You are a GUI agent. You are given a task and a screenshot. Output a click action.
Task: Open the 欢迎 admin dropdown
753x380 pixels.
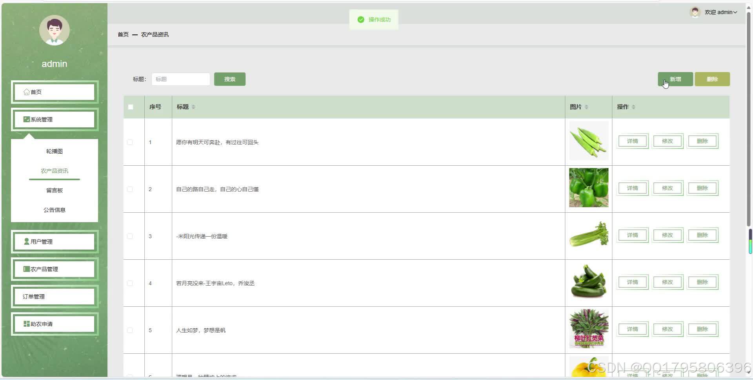point(721,12)
